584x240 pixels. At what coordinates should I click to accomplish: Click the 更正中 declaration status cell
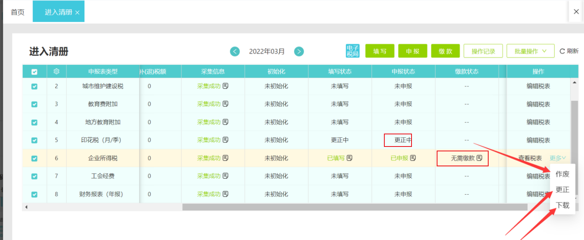coord(403,140)
